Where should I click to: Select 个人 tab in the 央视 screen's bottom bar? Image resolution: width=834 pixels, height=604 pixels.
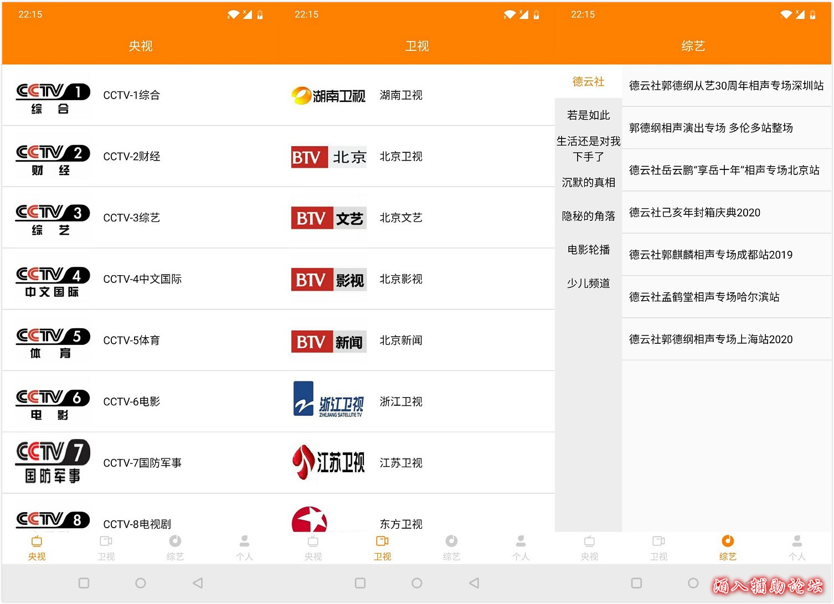pos(244,548)
